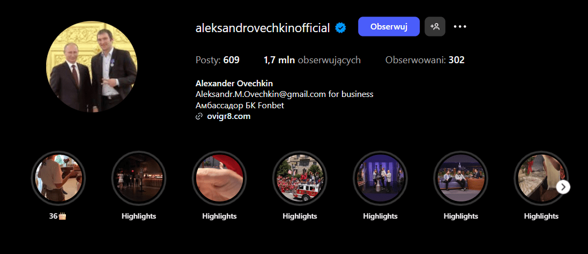Open the talk show couch highlight
The width and height of the screenshot is (588, 254).
(x=460, y=178)
